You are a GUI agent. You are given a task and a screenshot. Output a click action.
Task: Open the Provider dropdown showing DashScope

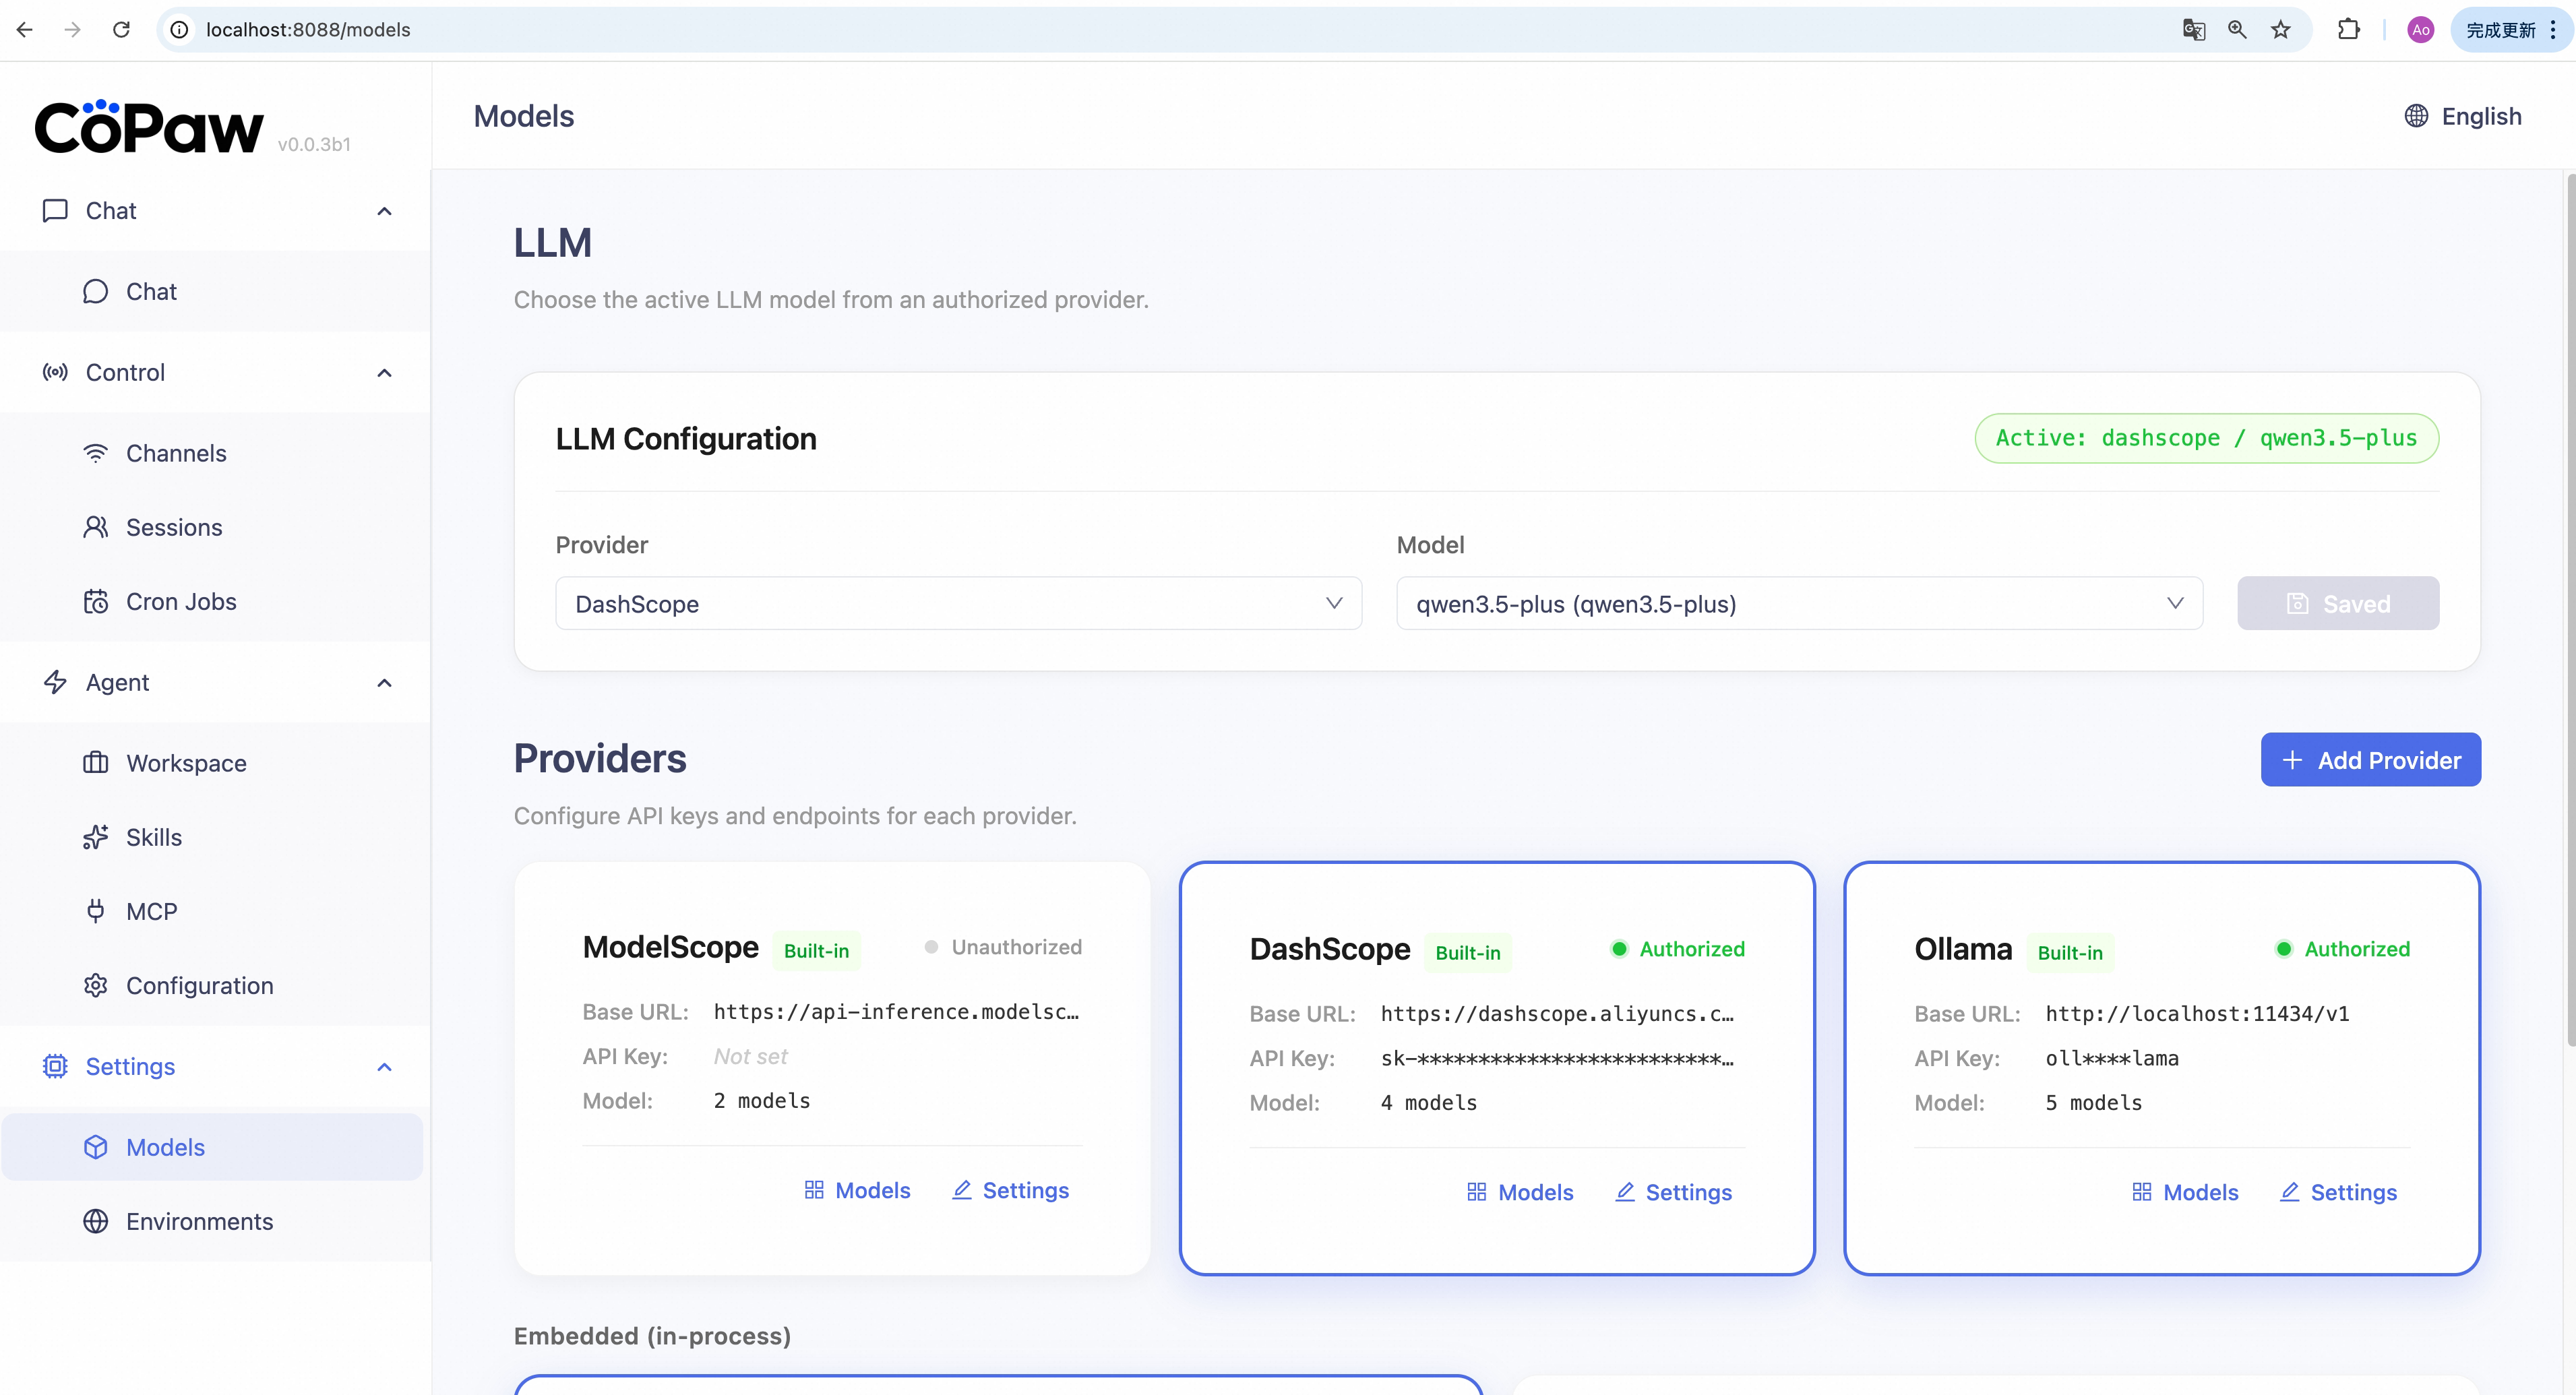(x=957, y=603)
